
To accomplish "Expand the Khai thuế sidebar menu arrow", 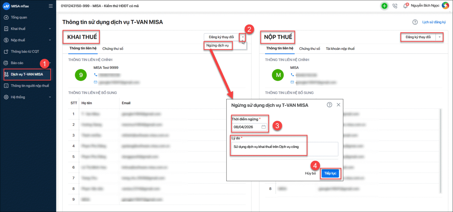I will [50, 29].
